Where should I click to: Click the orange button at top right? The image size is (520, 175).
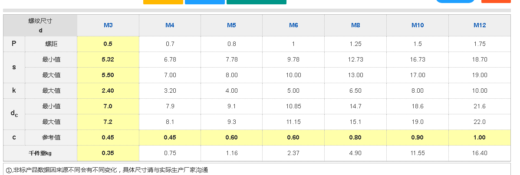click(496, 1)
